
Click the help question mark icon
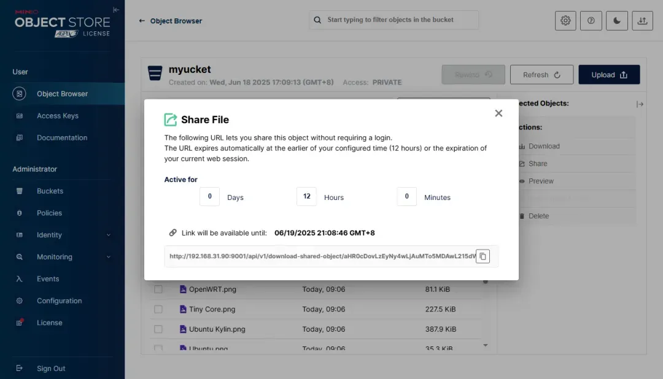[591, 20]
